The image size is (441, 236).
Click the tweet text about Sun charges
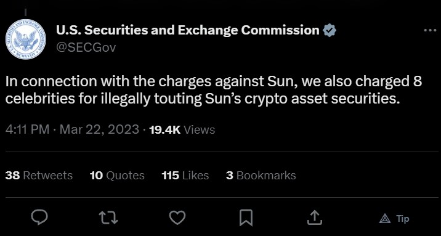click(x=214, y=90)
